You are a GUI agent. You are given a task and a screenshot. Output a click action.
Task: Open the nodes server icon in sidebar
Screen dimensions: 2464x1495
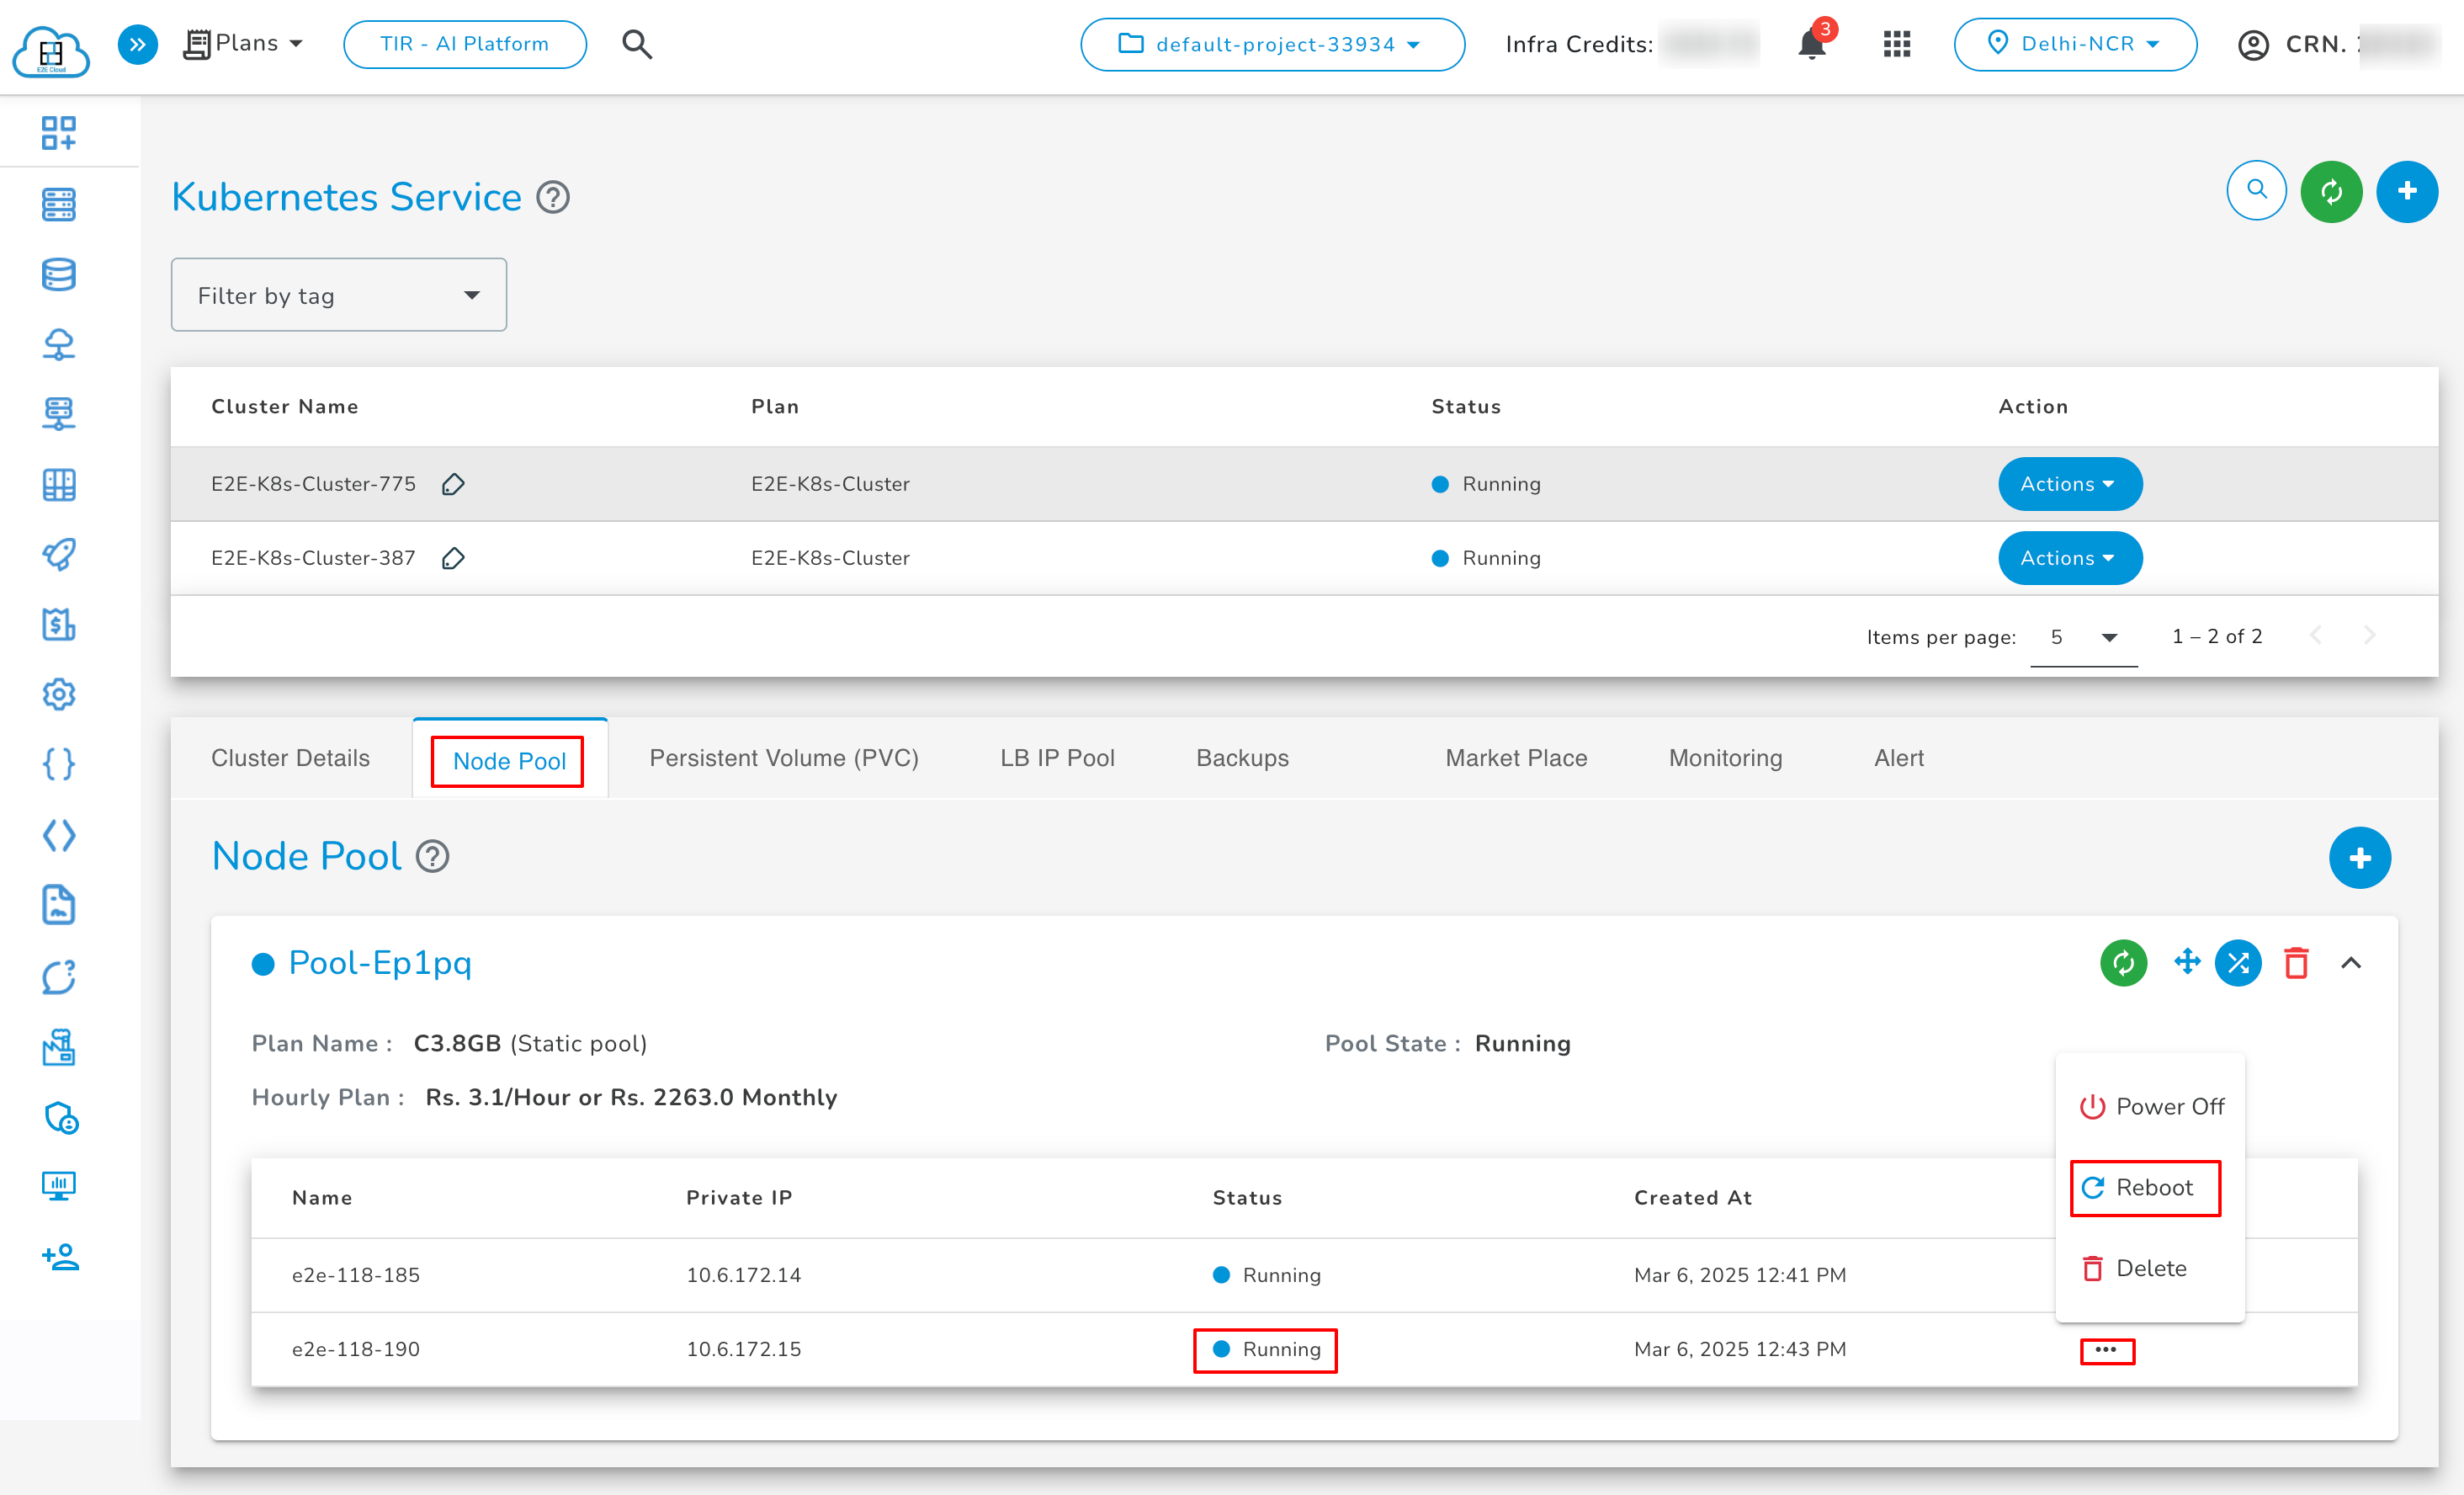coord(59,204)
